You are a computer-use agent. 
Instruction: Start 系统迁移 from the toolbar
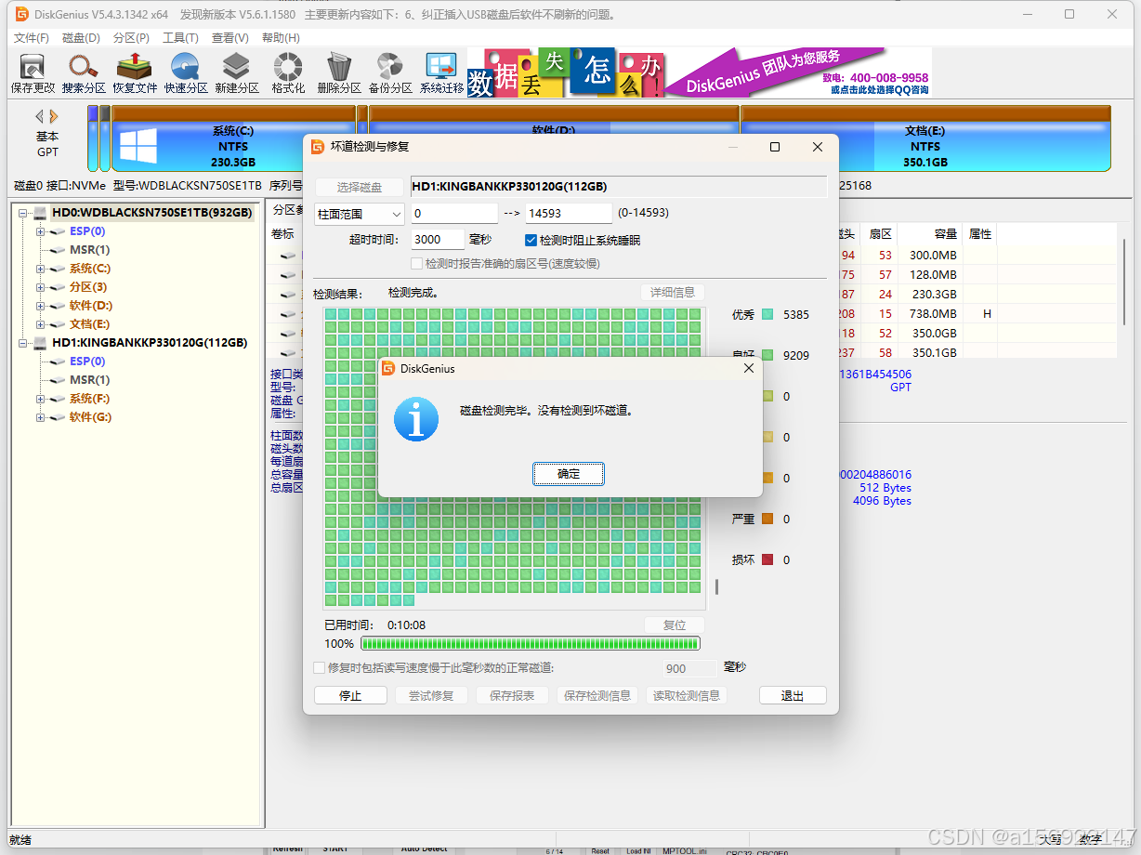441,72
